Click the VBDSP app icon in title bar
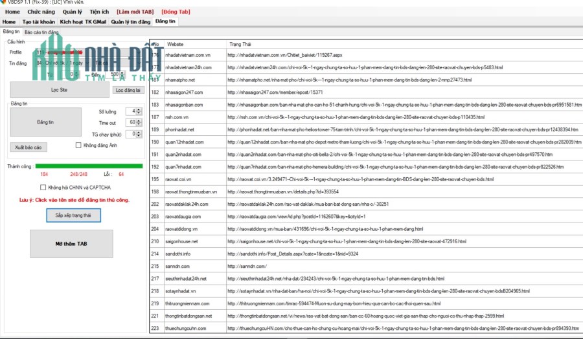This screenshot has width=583, height=339. (x=3, y=1)
